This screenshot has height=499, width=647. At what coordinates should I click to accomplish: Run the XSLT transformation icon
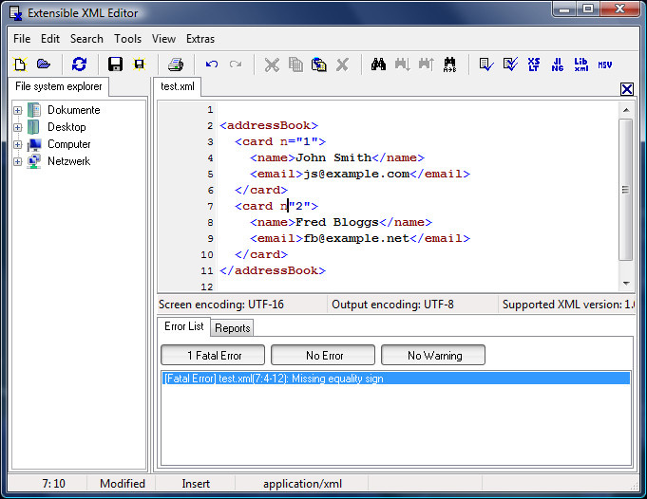pos(534,65)
